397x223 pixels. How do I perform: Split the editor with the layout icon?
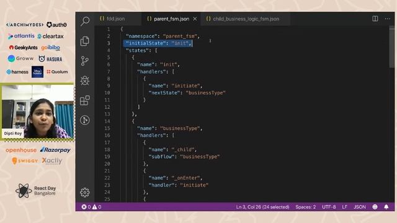[375, 19]
